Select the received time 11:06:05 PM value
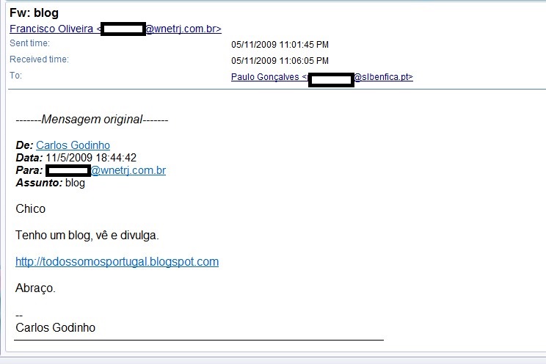546x364 pixels. 280,60
